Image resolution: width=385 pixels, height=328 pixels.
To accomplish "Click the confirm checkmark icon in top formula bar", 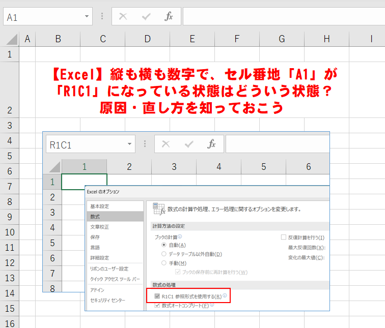I will tap(146, 17).
